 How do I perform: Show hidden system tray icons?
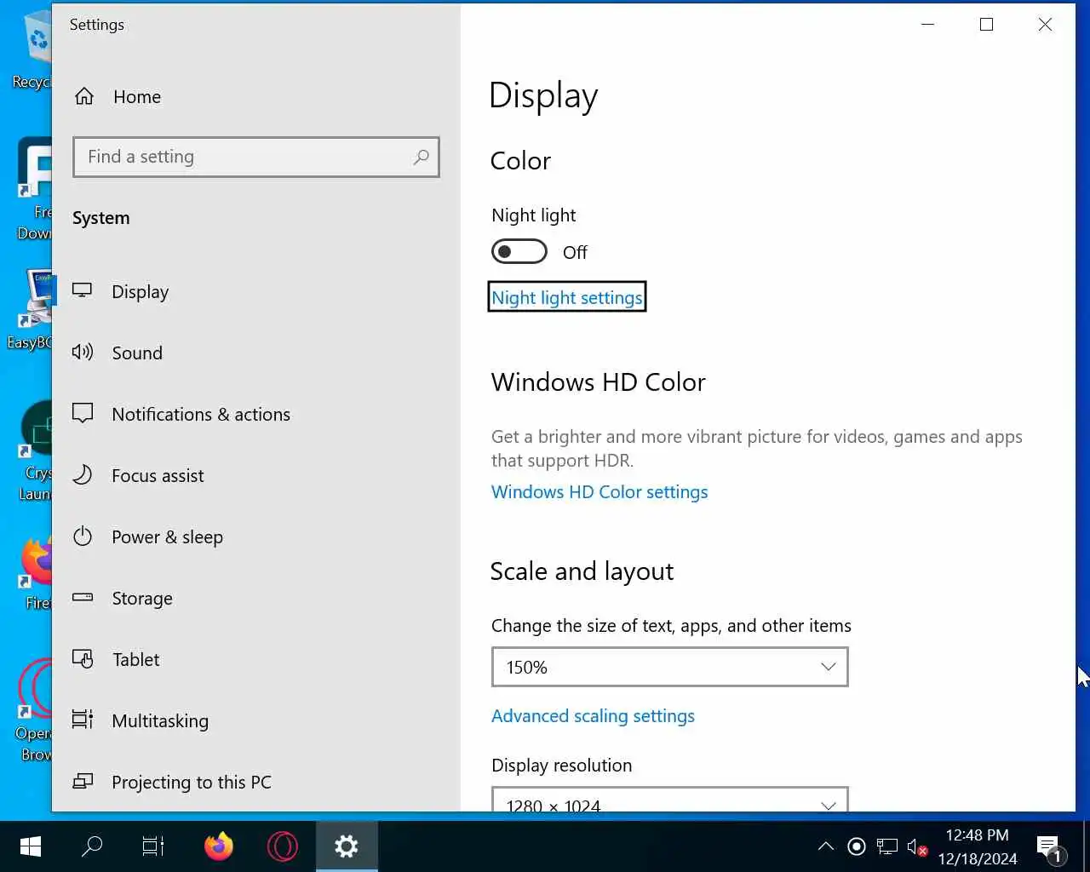coord(825,846)
